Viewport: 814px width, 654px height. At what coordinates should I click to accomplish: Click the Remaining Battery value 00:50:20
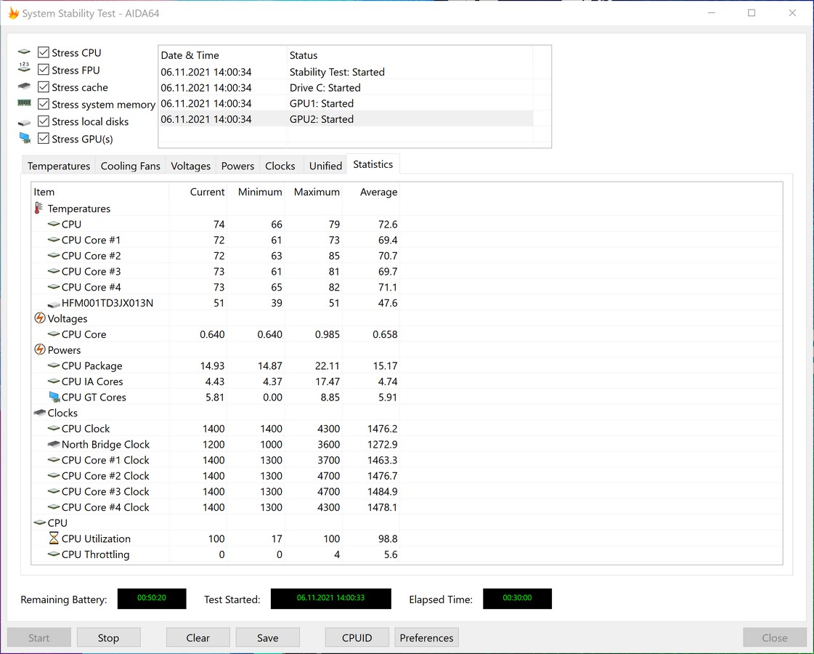[152, 598]
